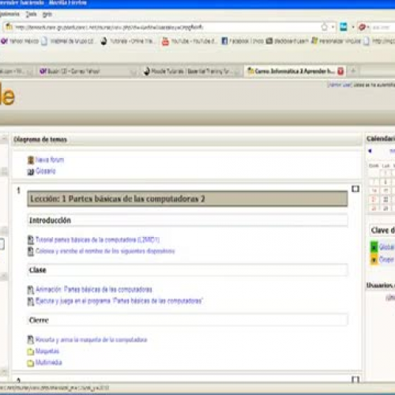Viewport: 395px width, 395px height.
Task: Open the Personalizar vínculos bookmark
Action: (x=336, y=41)
